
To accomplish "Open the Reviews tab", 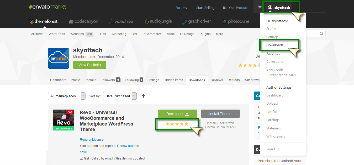I will pos(217,80).
